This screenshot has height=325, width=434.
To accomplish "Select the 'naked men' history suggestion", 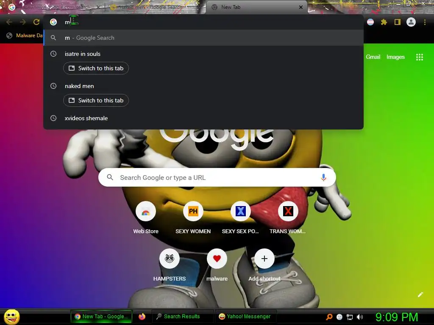I will (x=79, y=86).
